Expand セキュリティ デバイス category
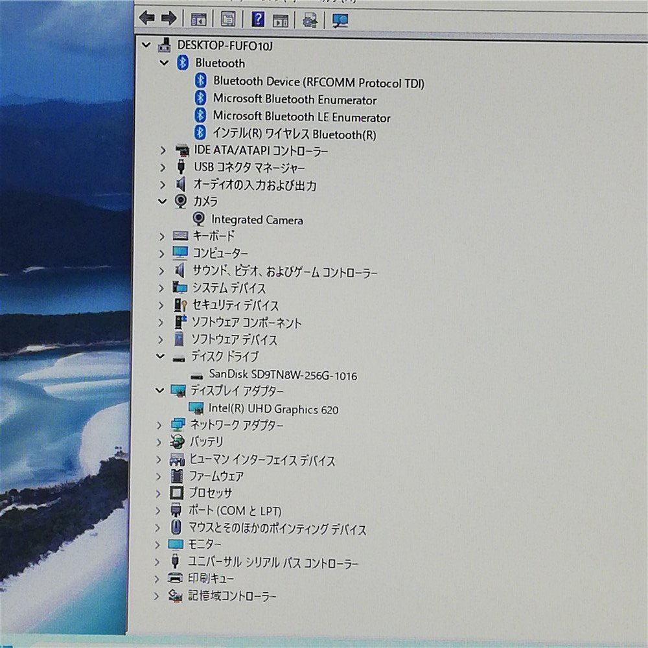This screenshot has width=648, height=648. [161, 305]
